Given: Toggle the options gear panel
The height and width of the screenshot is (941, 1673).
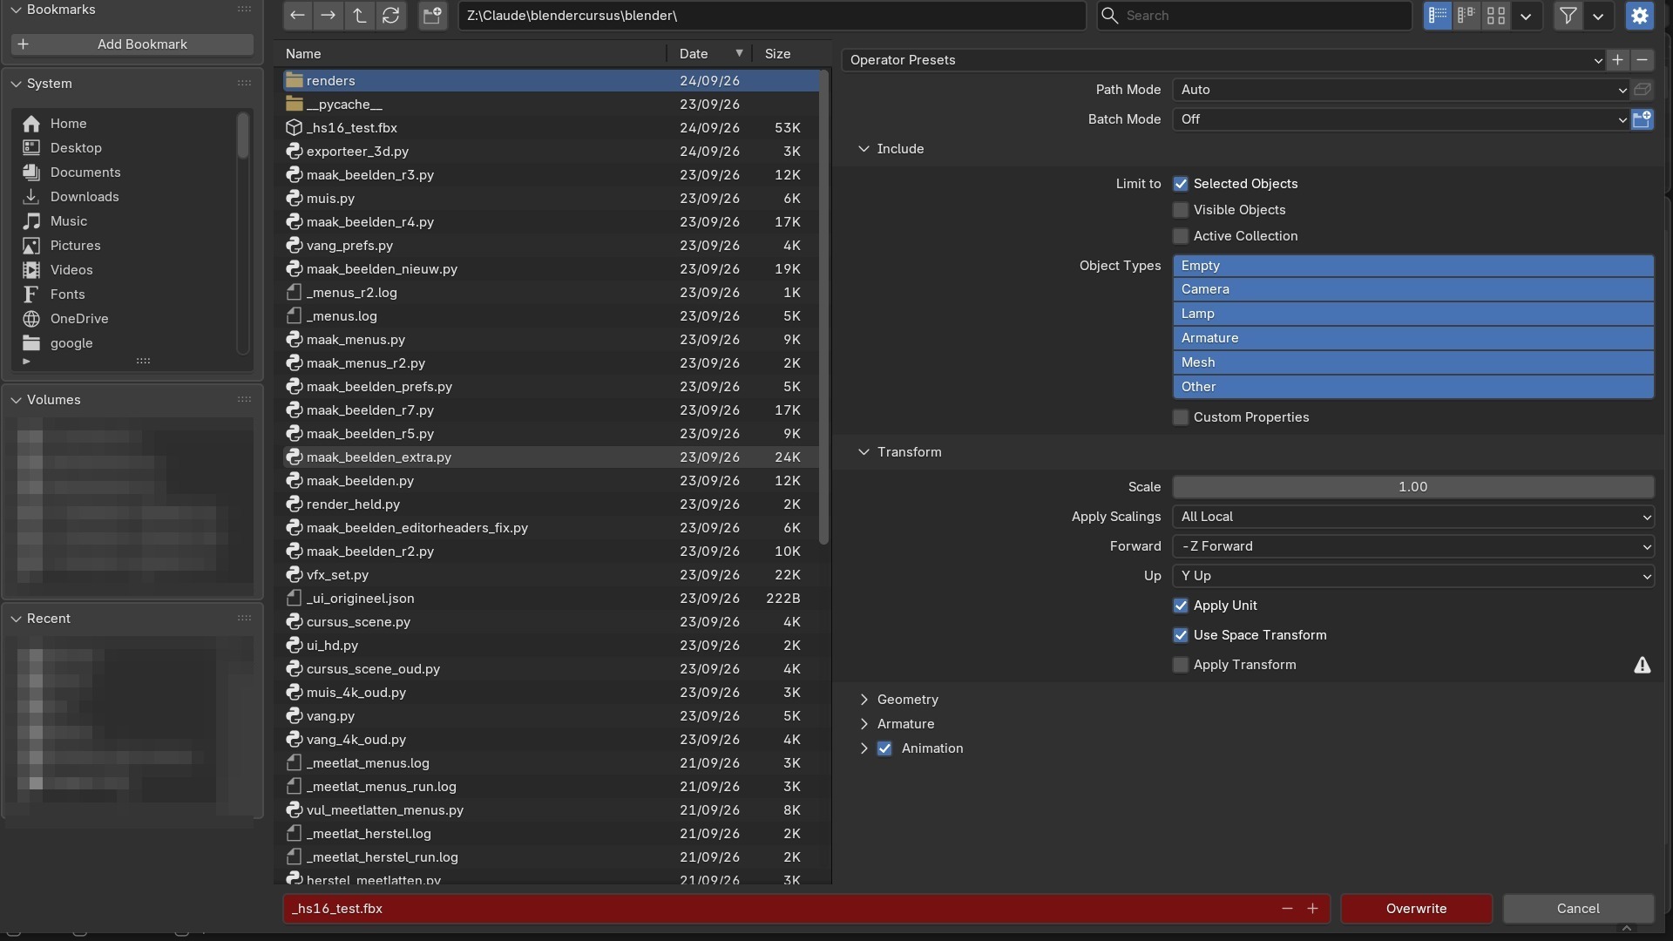Looking at the screenshot, I should [x=1640, y=15].
